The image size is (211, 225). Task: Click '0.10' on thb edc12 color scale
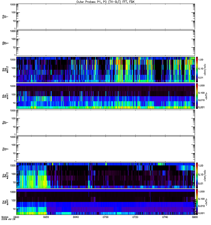tap(201, 69)
